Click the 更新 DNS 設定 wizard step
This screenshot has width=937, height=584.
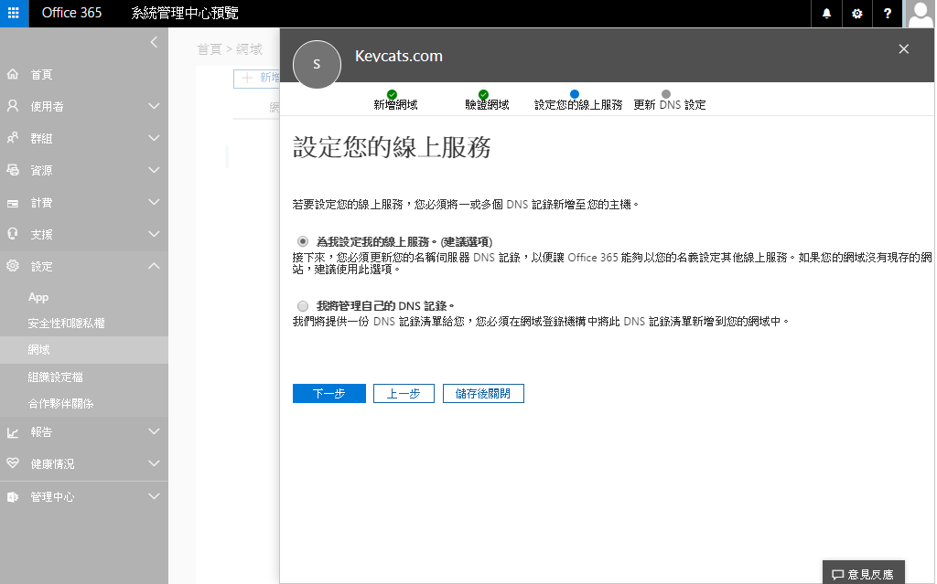pyautogui.click(x=670, y=101)
